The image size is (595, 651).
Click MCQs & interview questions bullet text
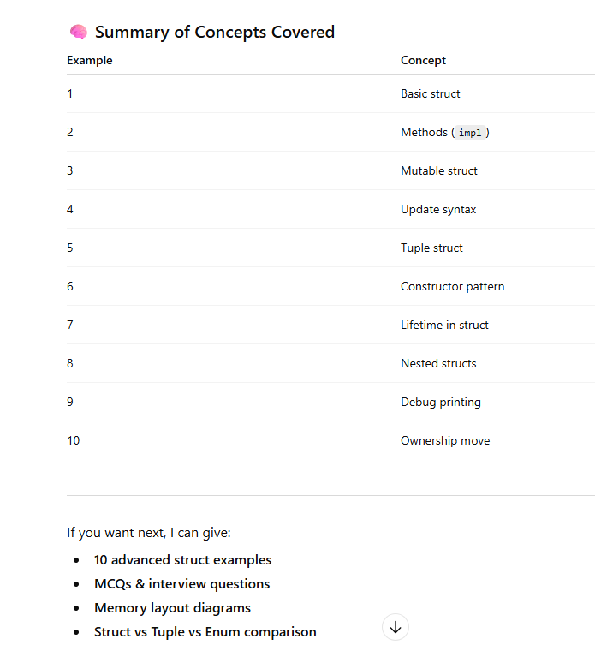tap(181, 584)
